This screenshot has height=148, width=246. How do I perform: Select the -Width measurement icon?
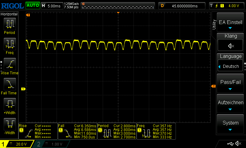10,124
